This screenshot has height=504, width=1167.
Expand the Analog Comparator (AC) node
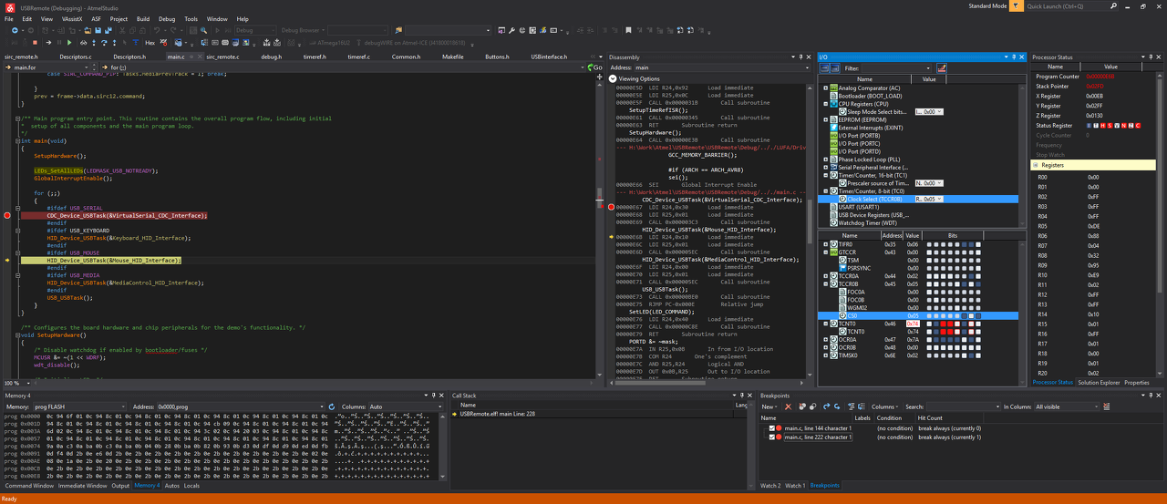(x=825, y=88)
